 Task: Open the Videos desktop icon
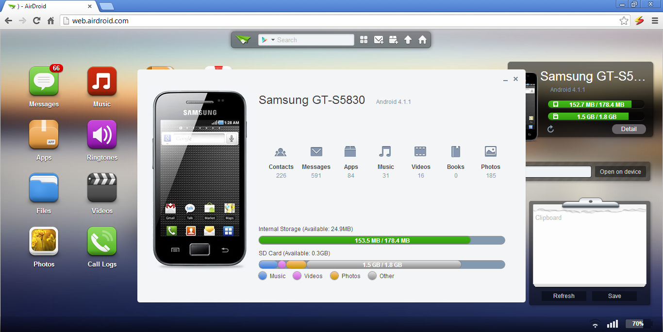102,188
